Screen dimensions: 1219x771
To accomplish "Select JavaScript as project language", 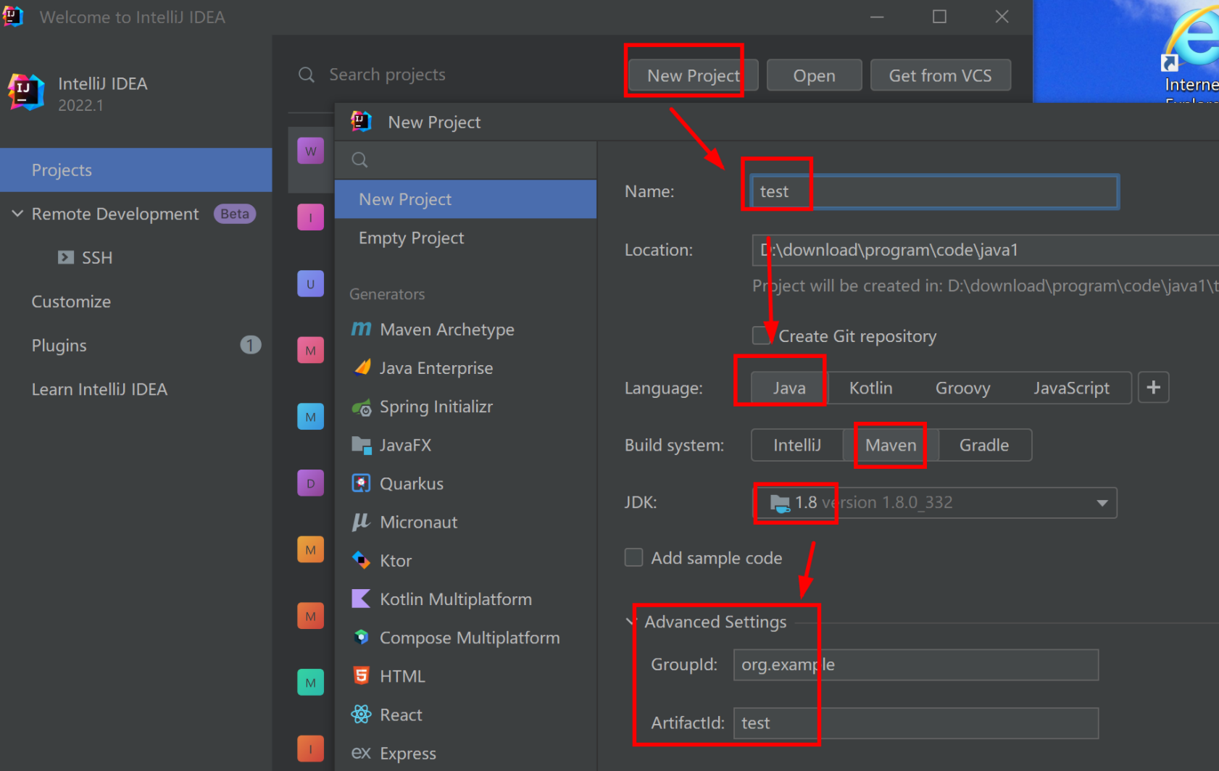I will pos(1071,388).
